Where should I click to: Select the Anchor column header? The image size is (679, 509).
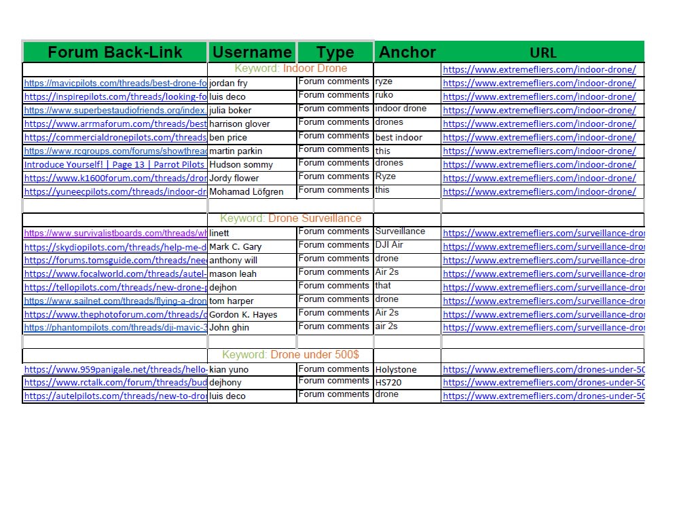pos(407,52)
